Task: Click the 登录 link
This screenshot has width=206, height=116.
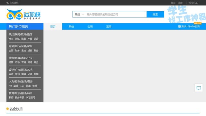Action: point(173,3)
